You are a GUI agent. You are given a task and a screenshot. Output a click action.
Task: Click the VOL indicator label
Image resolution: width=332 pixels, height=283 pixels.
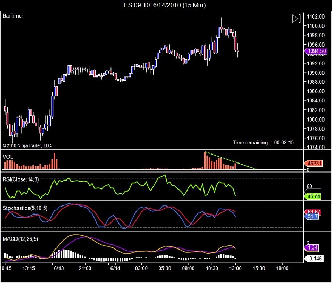pyautogui.click(x=8, y=157)
